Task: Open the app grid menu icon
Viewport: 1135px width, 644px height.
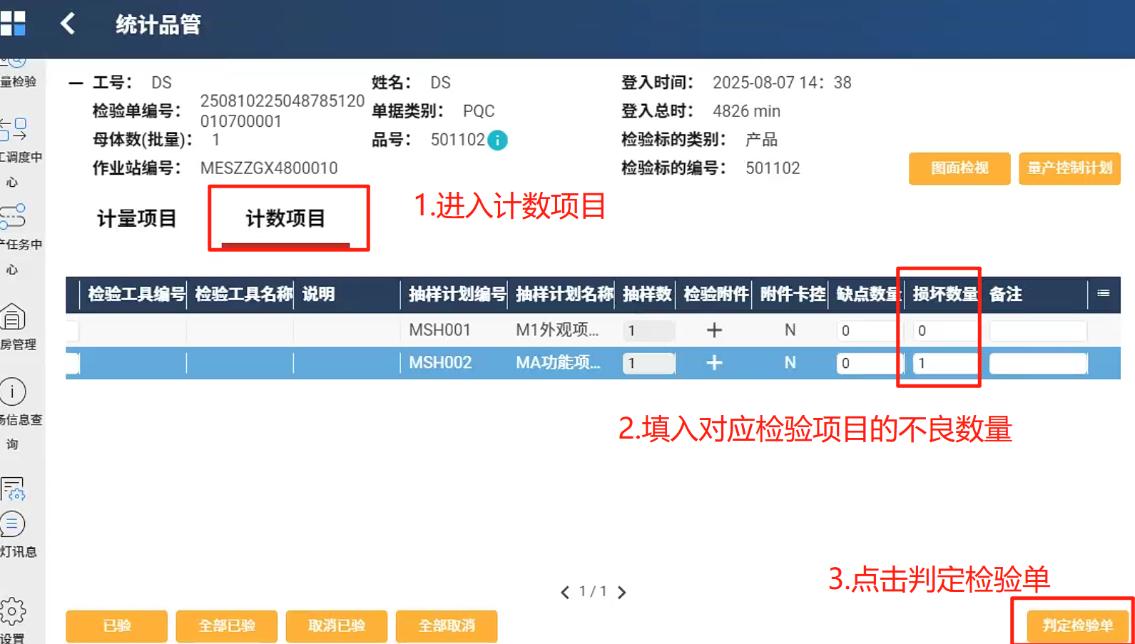Action: coord(13,23)
